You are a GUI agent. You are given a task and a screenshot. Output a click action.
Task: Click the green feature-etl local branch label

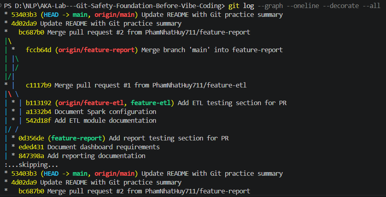tap(151, 103)
